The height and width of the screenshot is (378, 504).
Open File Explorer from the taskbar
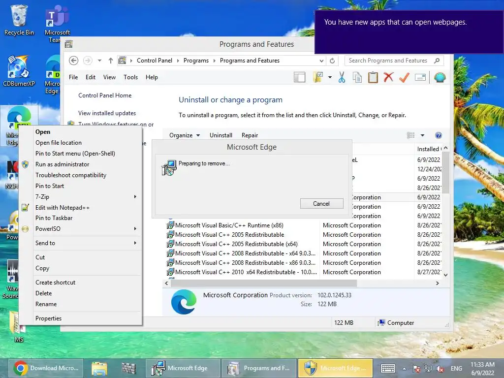tap(99, 368)
